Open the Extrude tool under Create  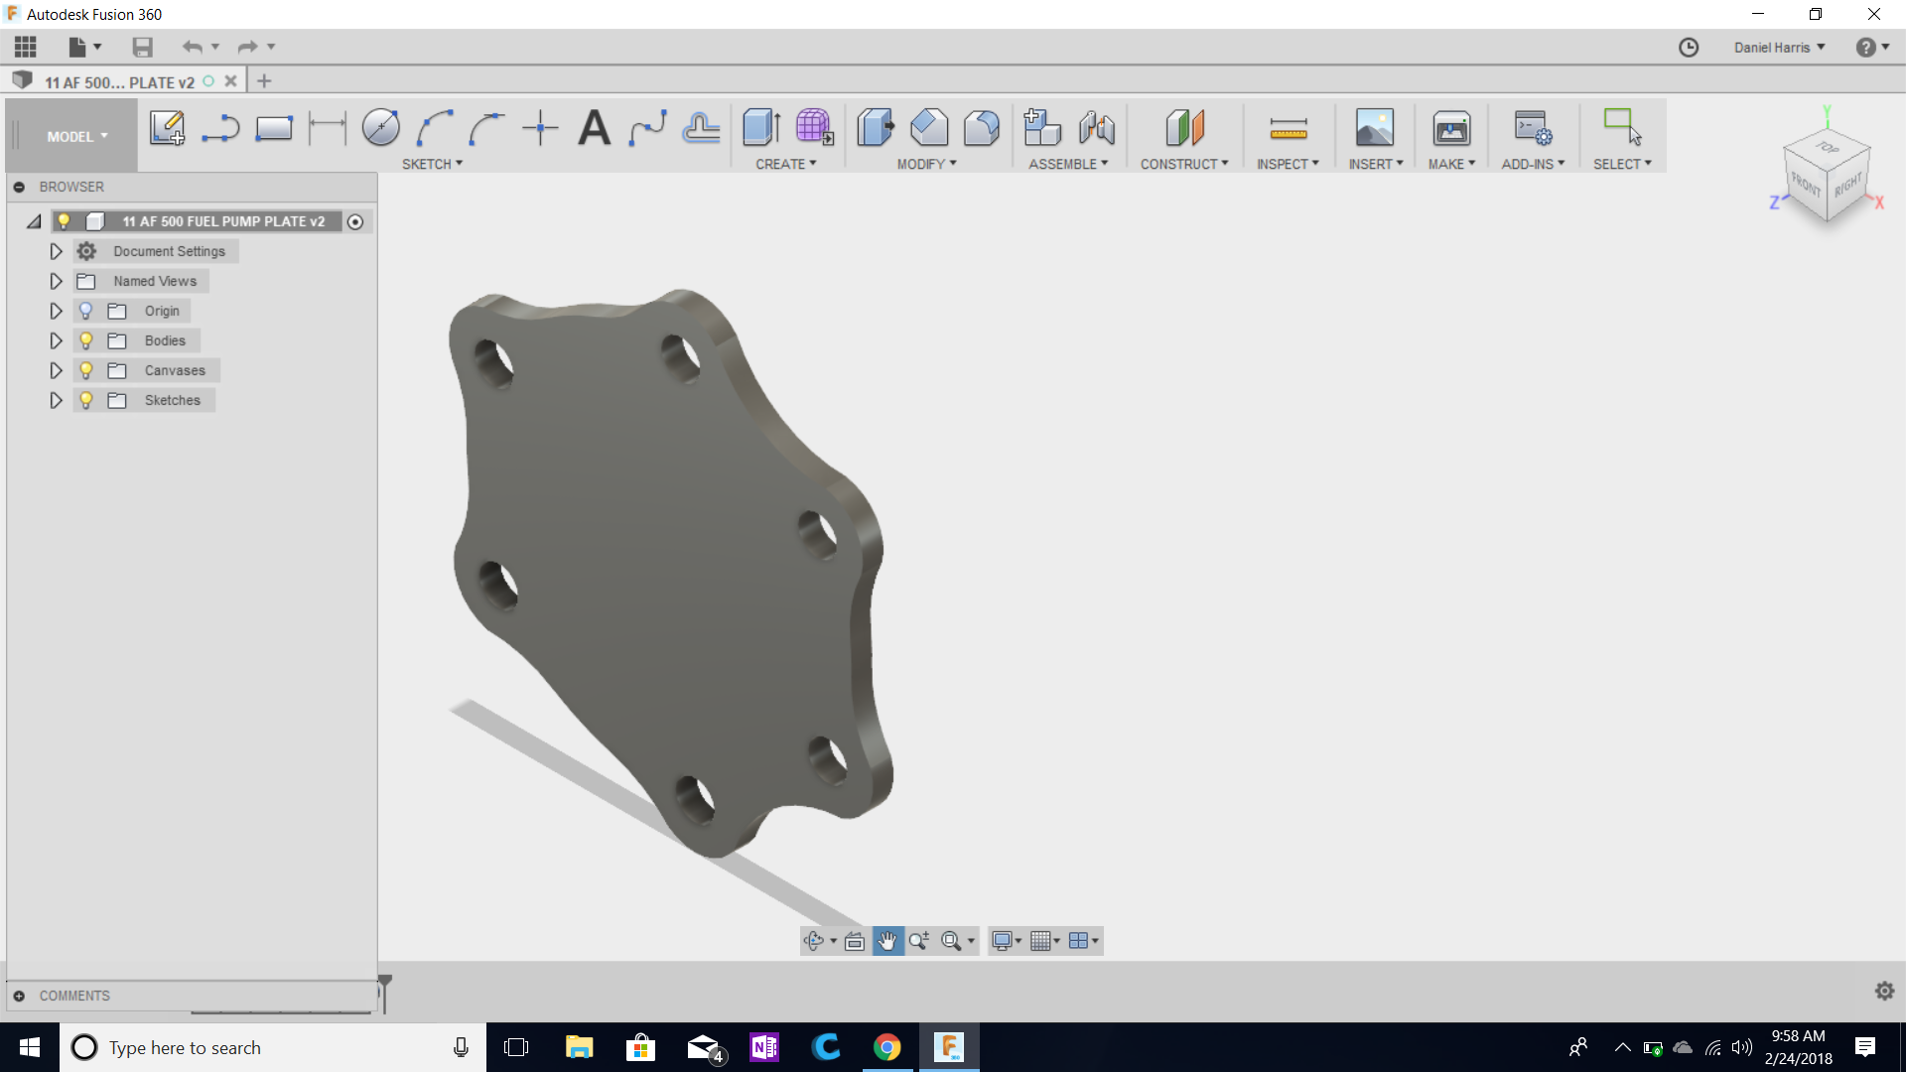(x=759, y=129)
